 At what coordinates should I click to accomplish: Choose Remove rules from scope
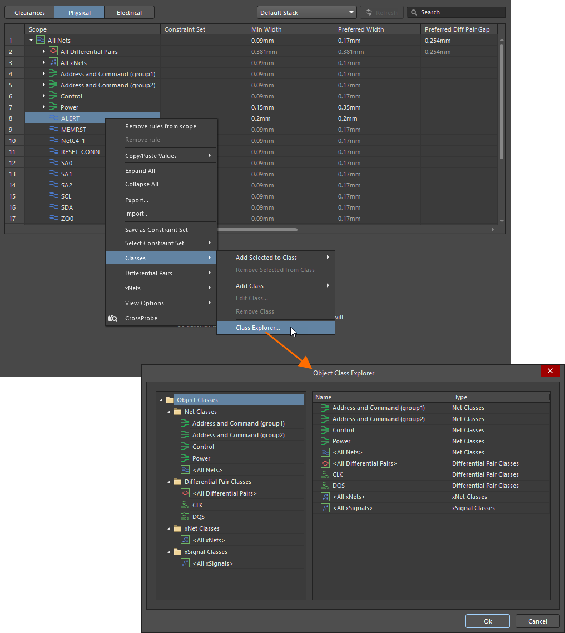161,126
